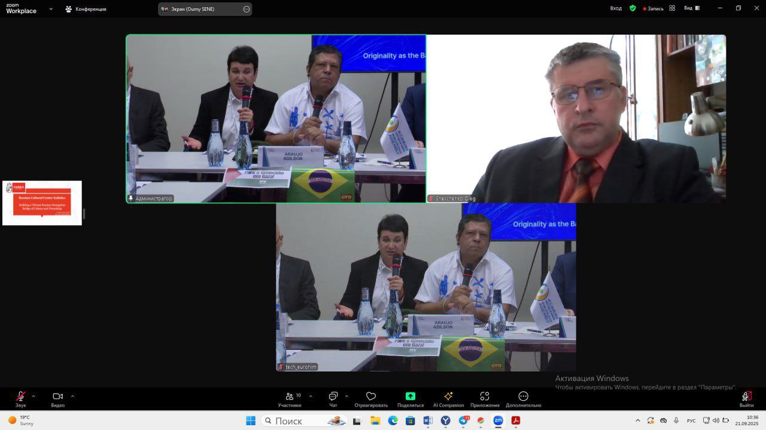Launch AI Companion
766x430 pixels.
click(x=448, y=397)
